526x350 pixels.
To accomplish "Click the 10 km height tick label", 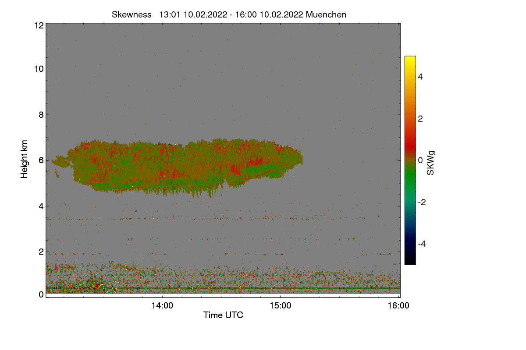I will tap(39, 69).
